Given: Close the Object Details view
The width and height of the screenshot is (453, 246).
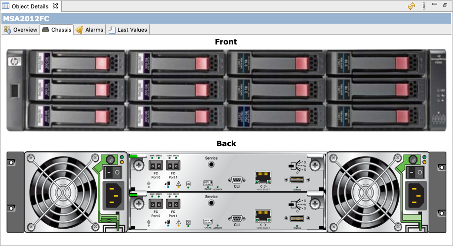Looking at the screenshot, I should pos(55,6).
